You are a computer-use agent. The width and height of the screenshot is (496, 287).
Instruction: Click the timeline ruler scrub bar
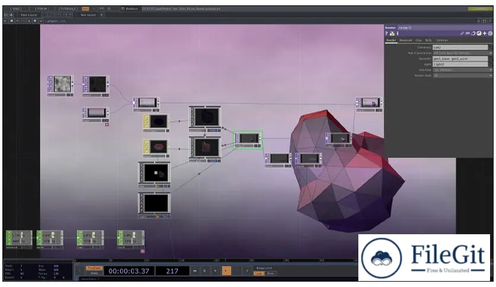point(217,261)
